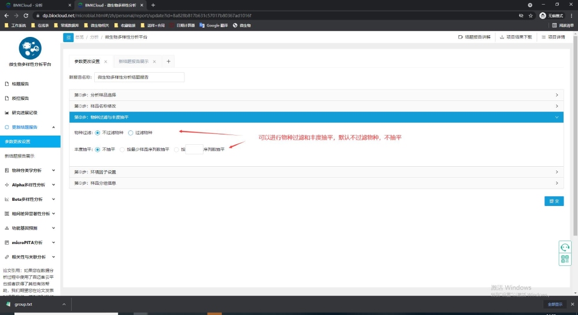The width and height of the screenshot is (578, 315).
Task: Open 项目详情 list icon in header
Action: tap(543, 37)
